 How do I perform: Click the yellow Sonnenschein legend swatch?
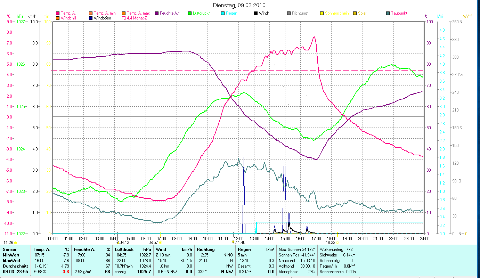322,13
